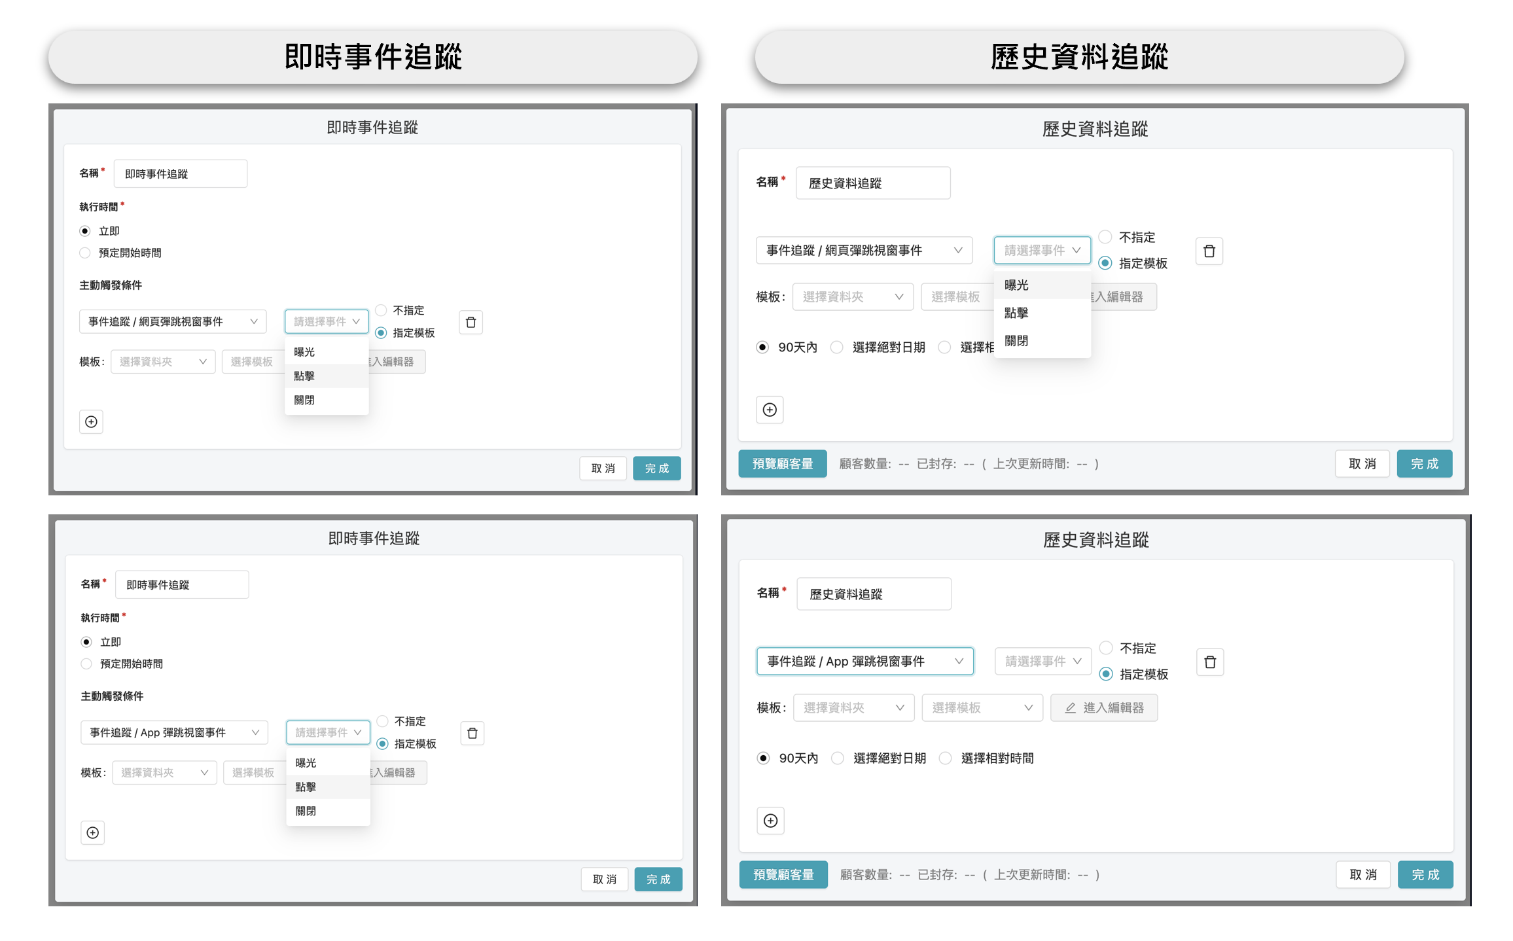This screenshot has width=1513, height=941.
Task: Click the trash icon in top 歷史資料追蹤 panel
Action: click(1209, 251)
